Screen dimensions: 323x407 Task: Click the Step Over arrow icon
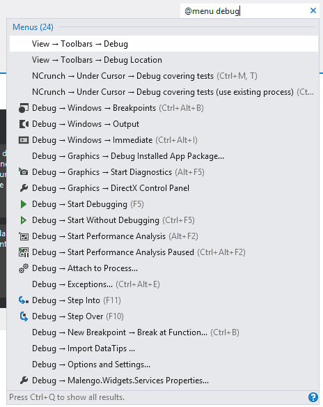coord(24,316)
